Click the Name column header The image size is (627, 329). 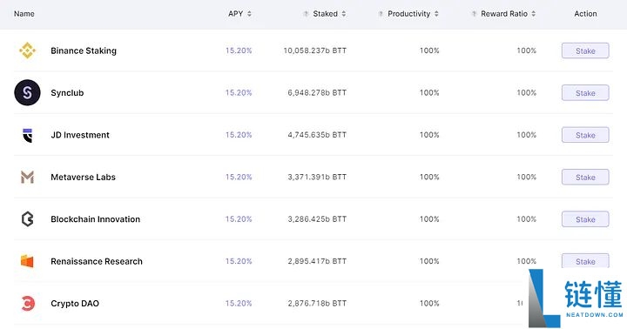point(24,14)
